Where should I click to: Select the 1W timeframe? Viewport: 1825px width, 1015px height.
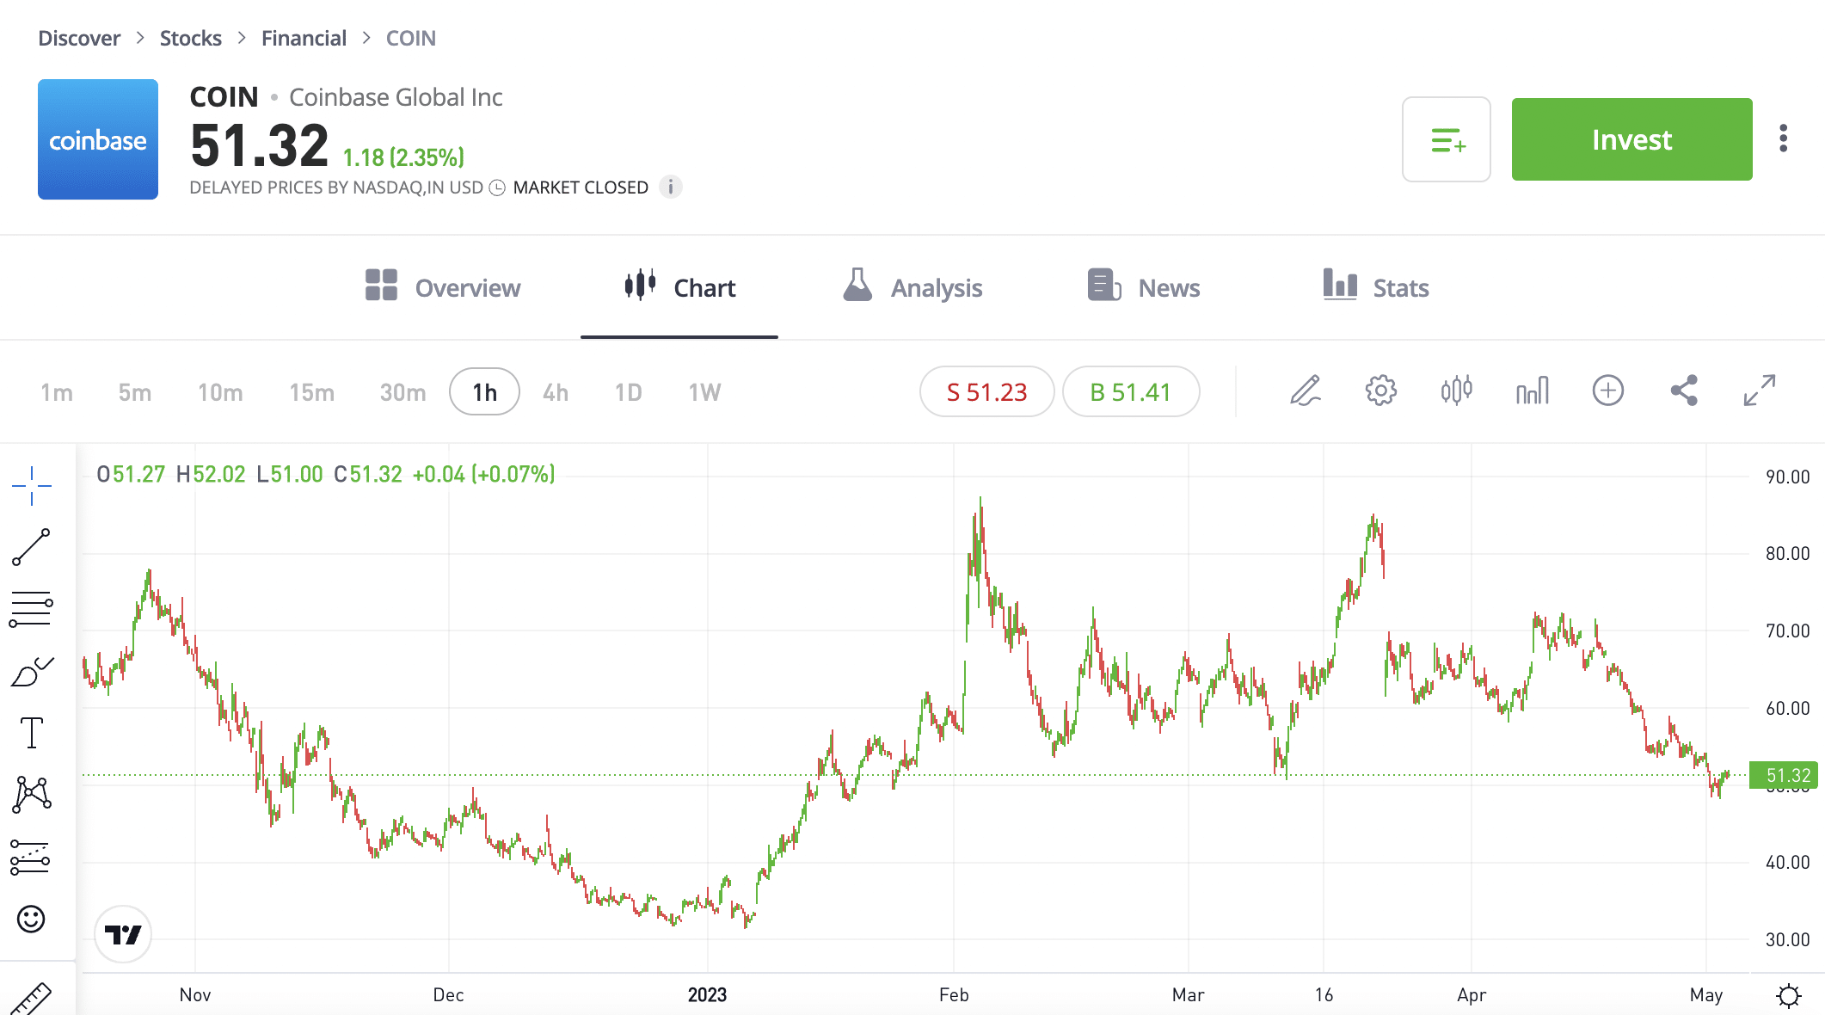[x=704, y=392]
